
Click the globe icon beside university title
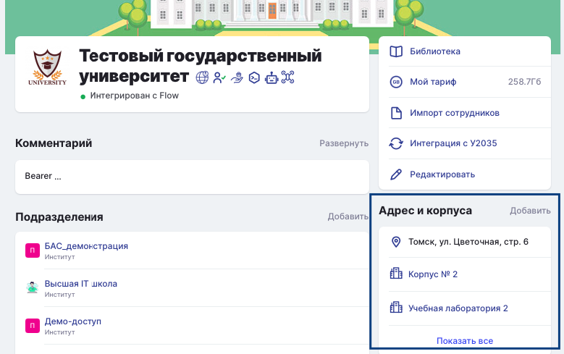pos(203,77)
